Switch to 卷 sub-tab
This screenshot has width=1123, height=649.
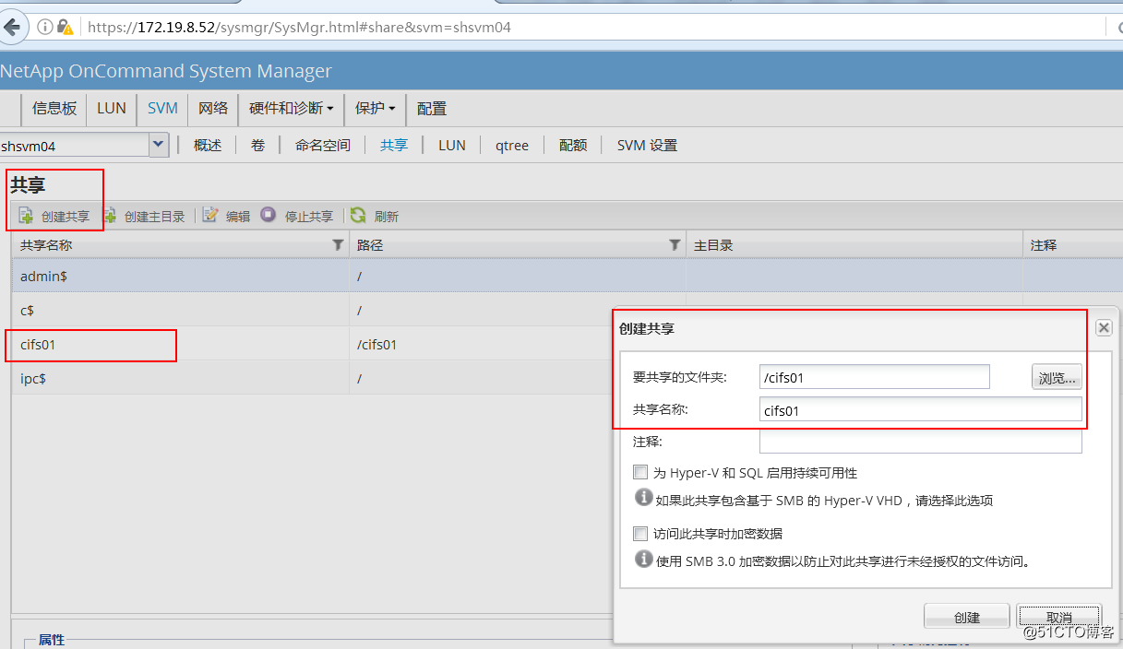[x=258, y=145]
